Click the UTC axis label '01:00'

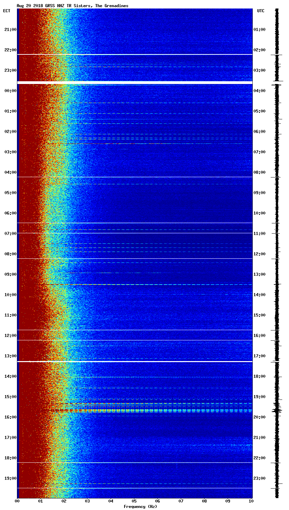(259, 30)
